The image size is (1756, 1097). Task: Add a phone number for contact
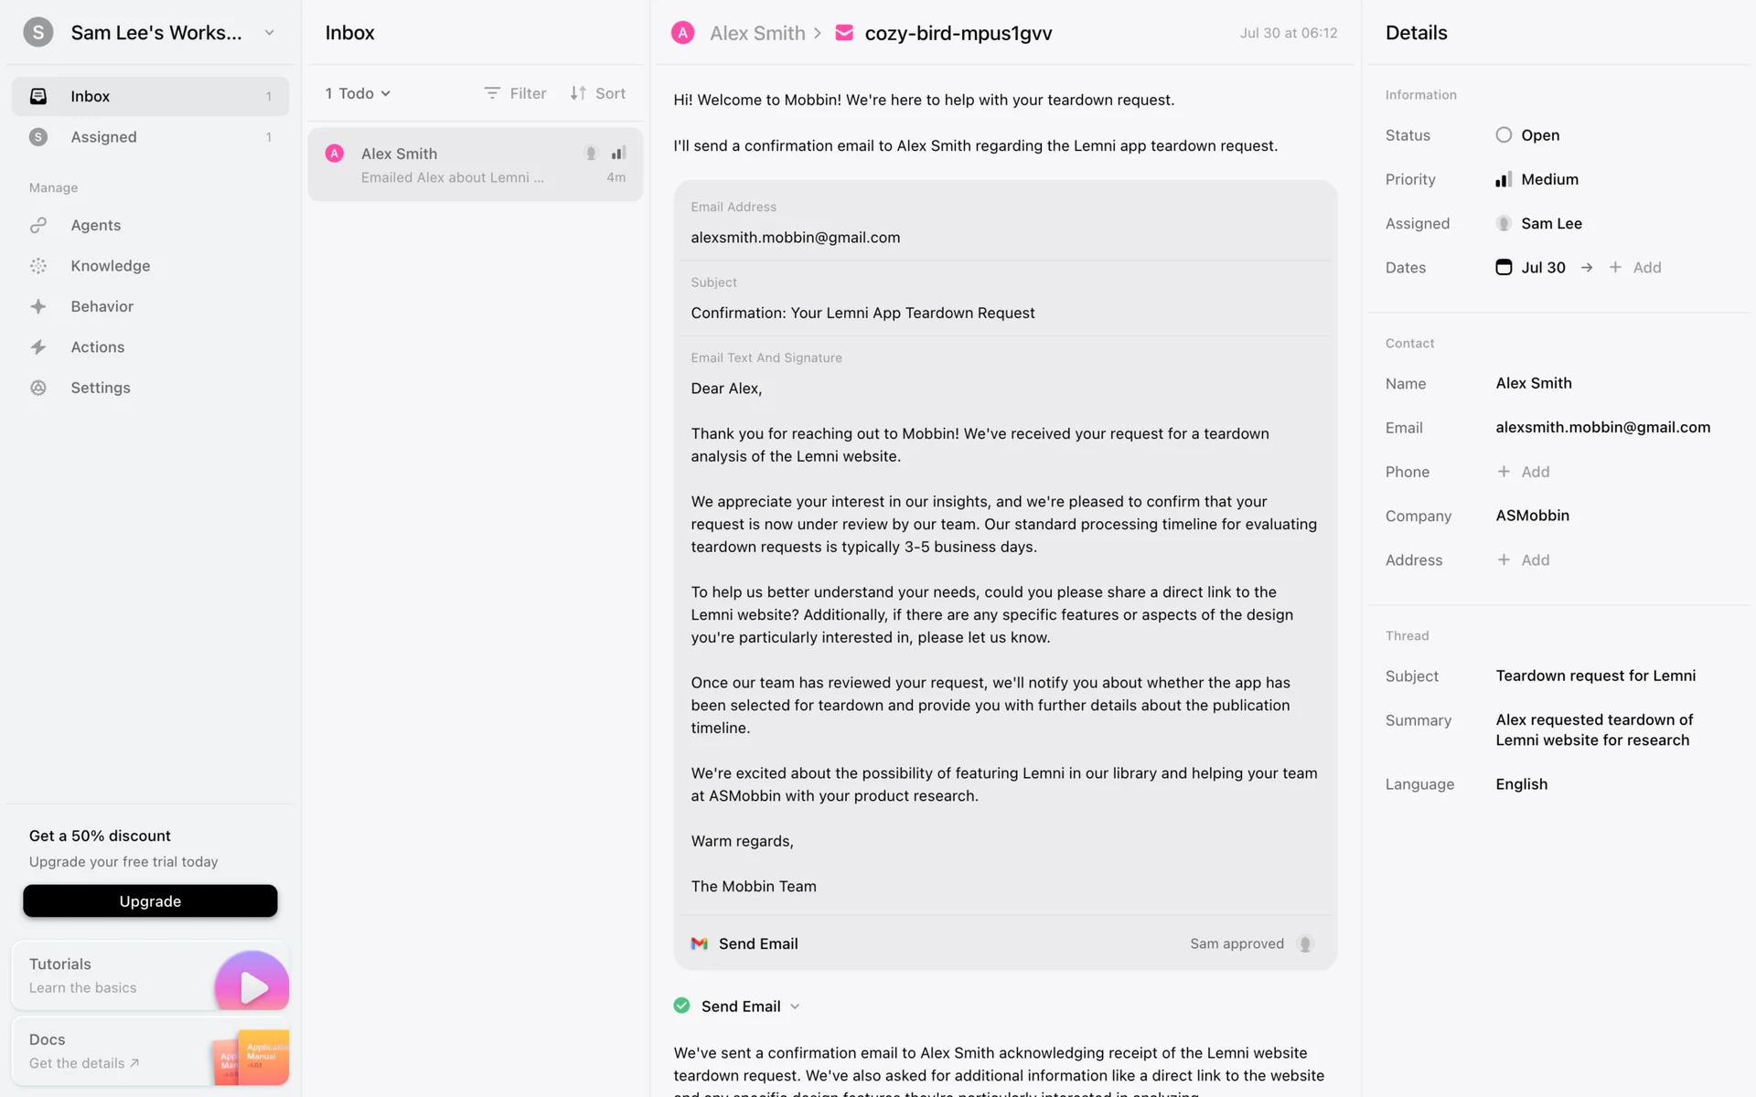[1523, 472]
